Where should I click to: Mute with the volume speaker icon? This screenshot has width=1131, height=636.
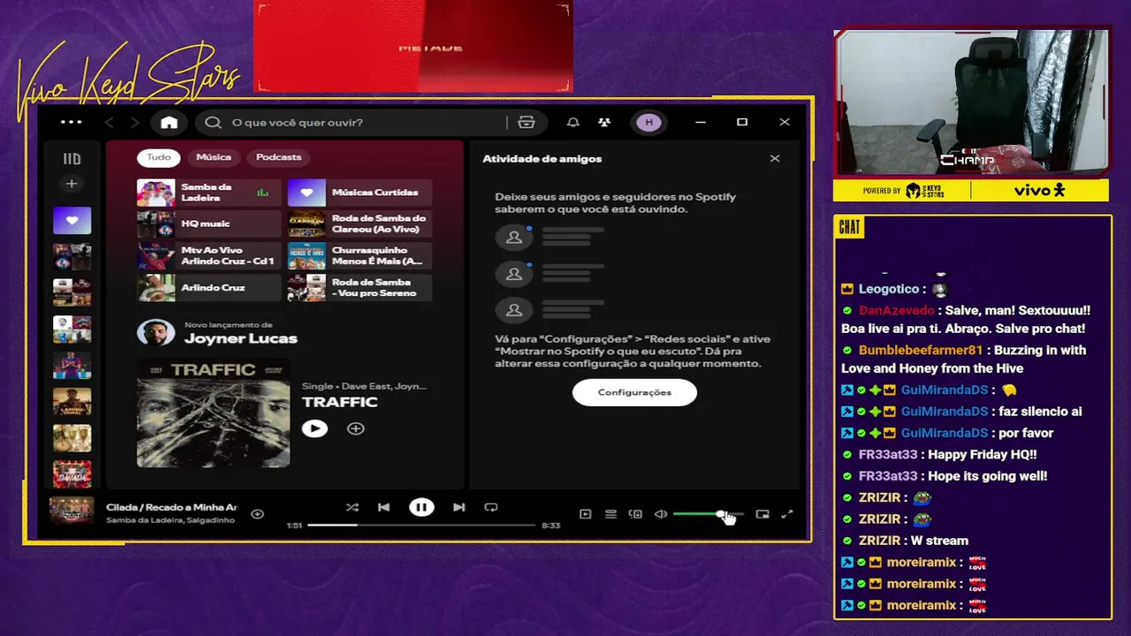tap(660, 514)
